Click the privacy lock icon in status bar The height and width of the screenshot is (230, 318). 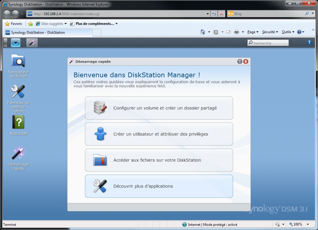[x=277, y=224]
